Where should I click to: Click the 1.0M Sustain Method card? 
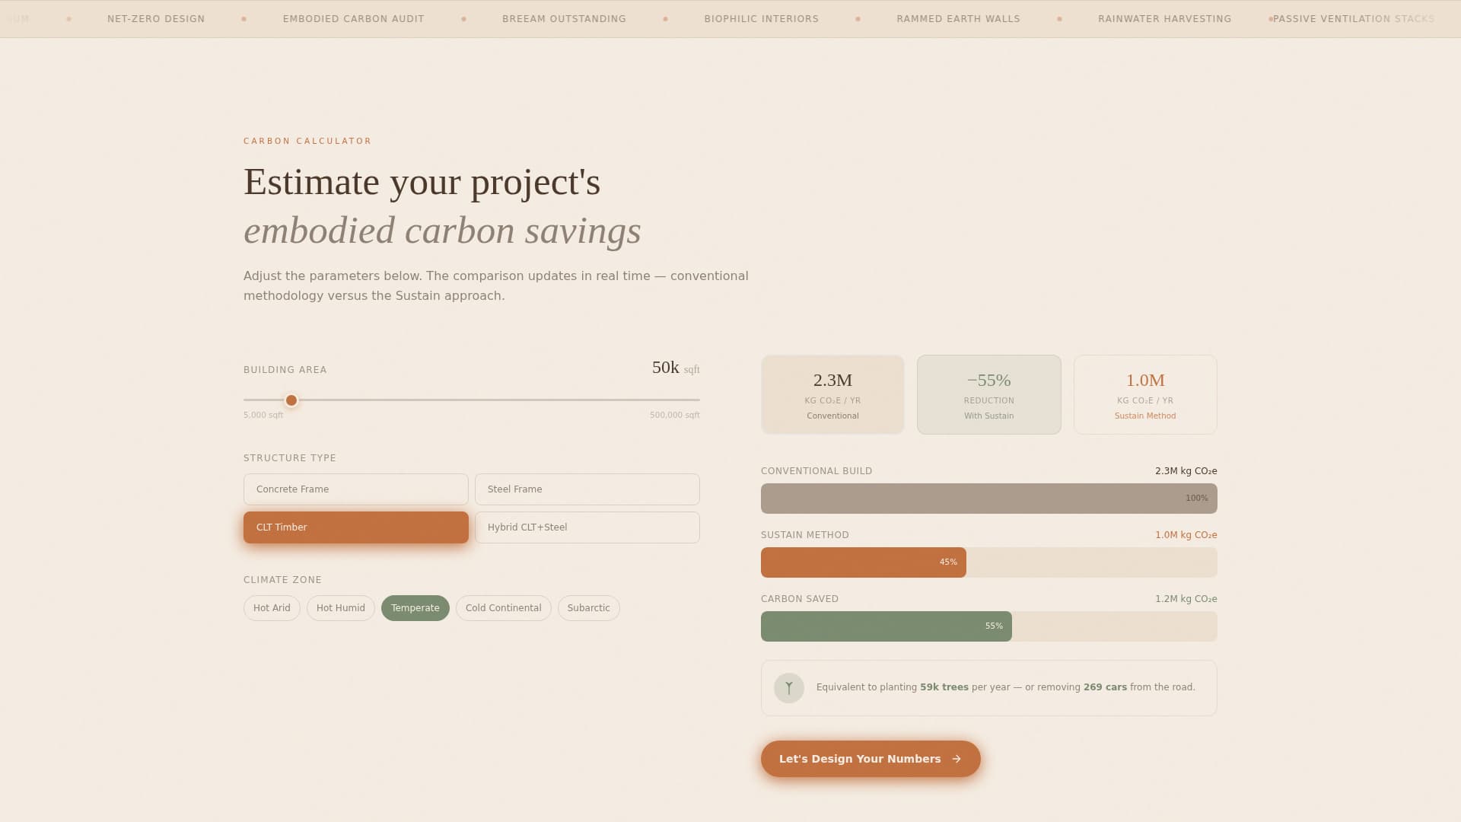click(x=1144, y=393)
